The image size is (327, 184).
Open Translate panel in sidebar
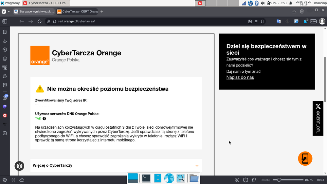pos(5,67)
